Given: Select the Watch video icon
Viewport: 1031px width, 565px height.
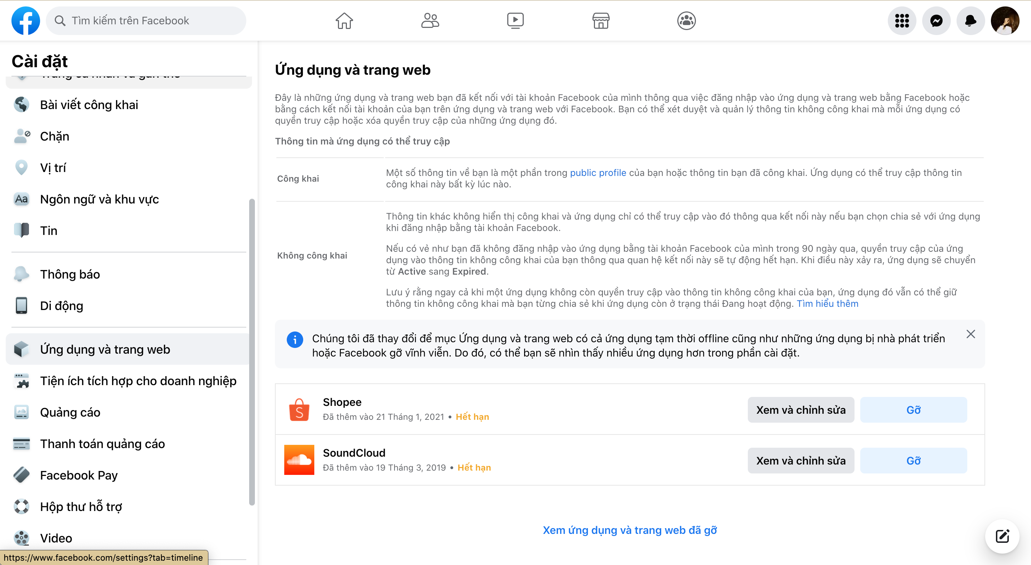Looking at the screenshot, I should click(515, 20).
